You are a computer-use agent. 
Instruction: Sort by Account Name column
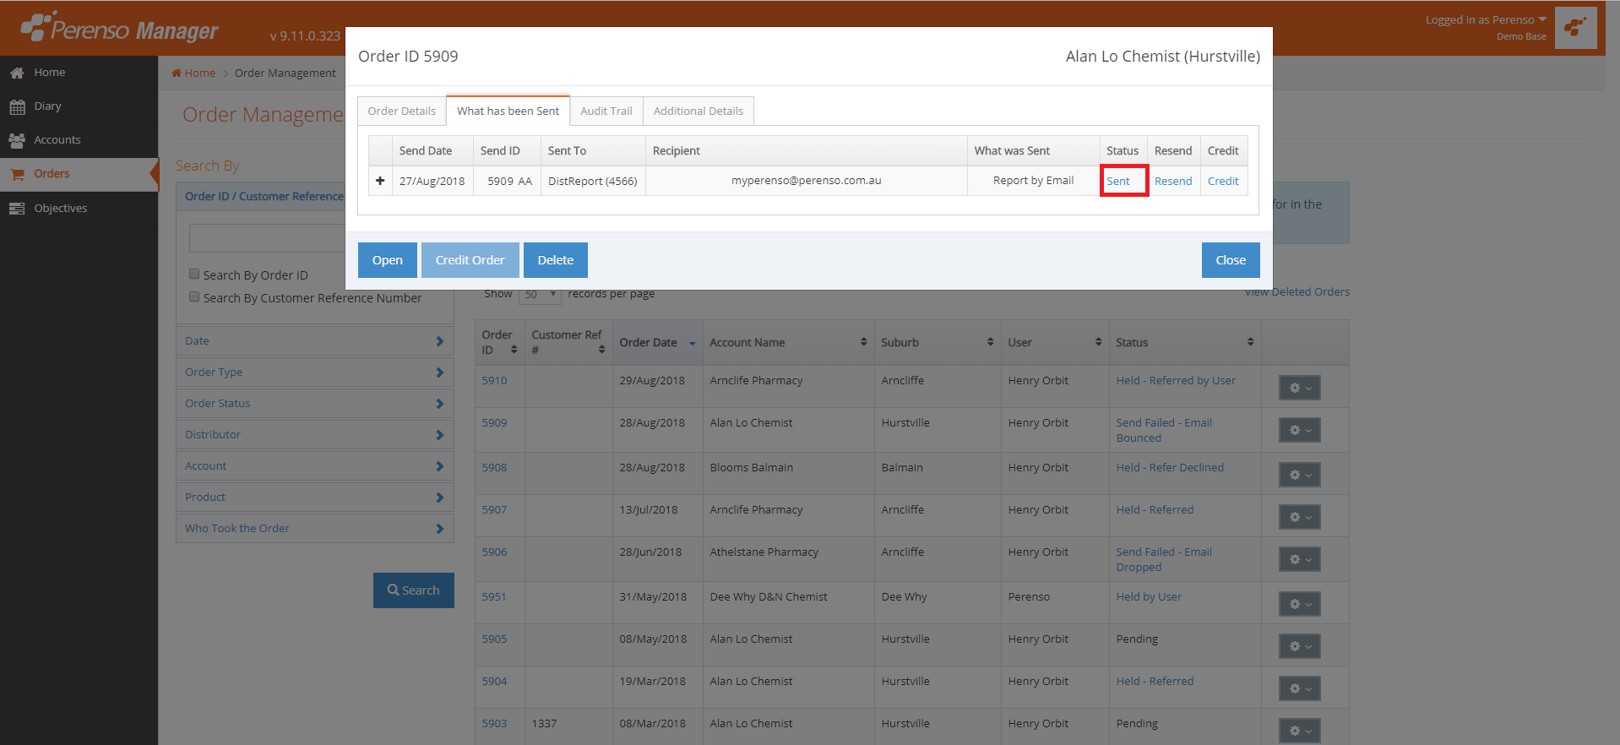(x=788, y=342)
